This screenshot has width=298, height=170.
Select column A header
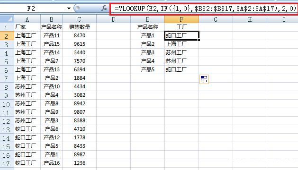click(27, 19)
